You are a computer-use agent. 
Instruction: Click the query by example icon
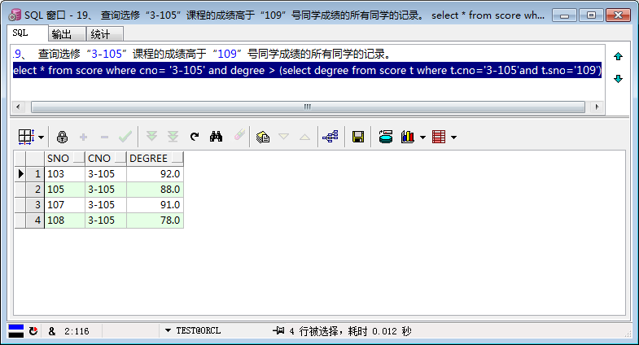pos(263,137)
